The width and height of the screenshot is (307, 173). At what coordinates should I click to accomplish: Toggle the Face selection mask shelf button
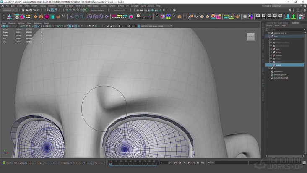point(269,16)
